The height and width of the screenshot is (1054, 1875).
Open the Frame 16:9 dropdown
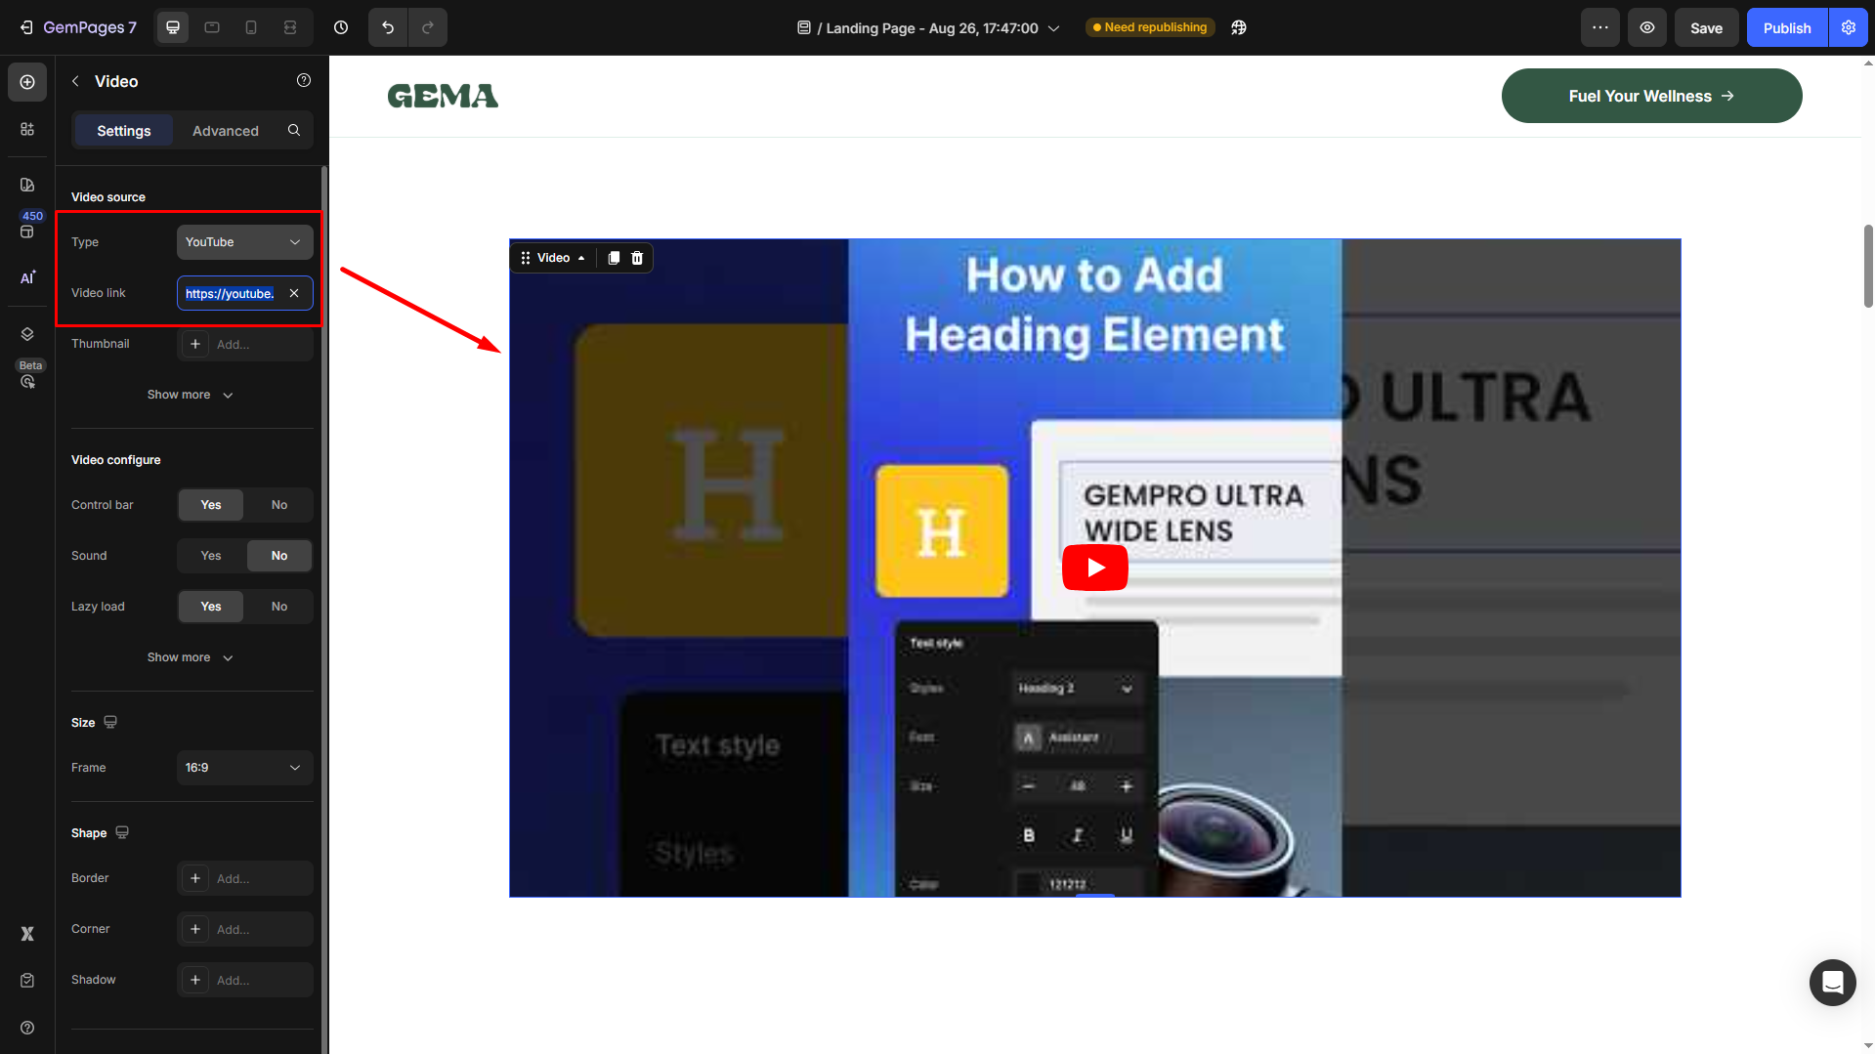244,768
